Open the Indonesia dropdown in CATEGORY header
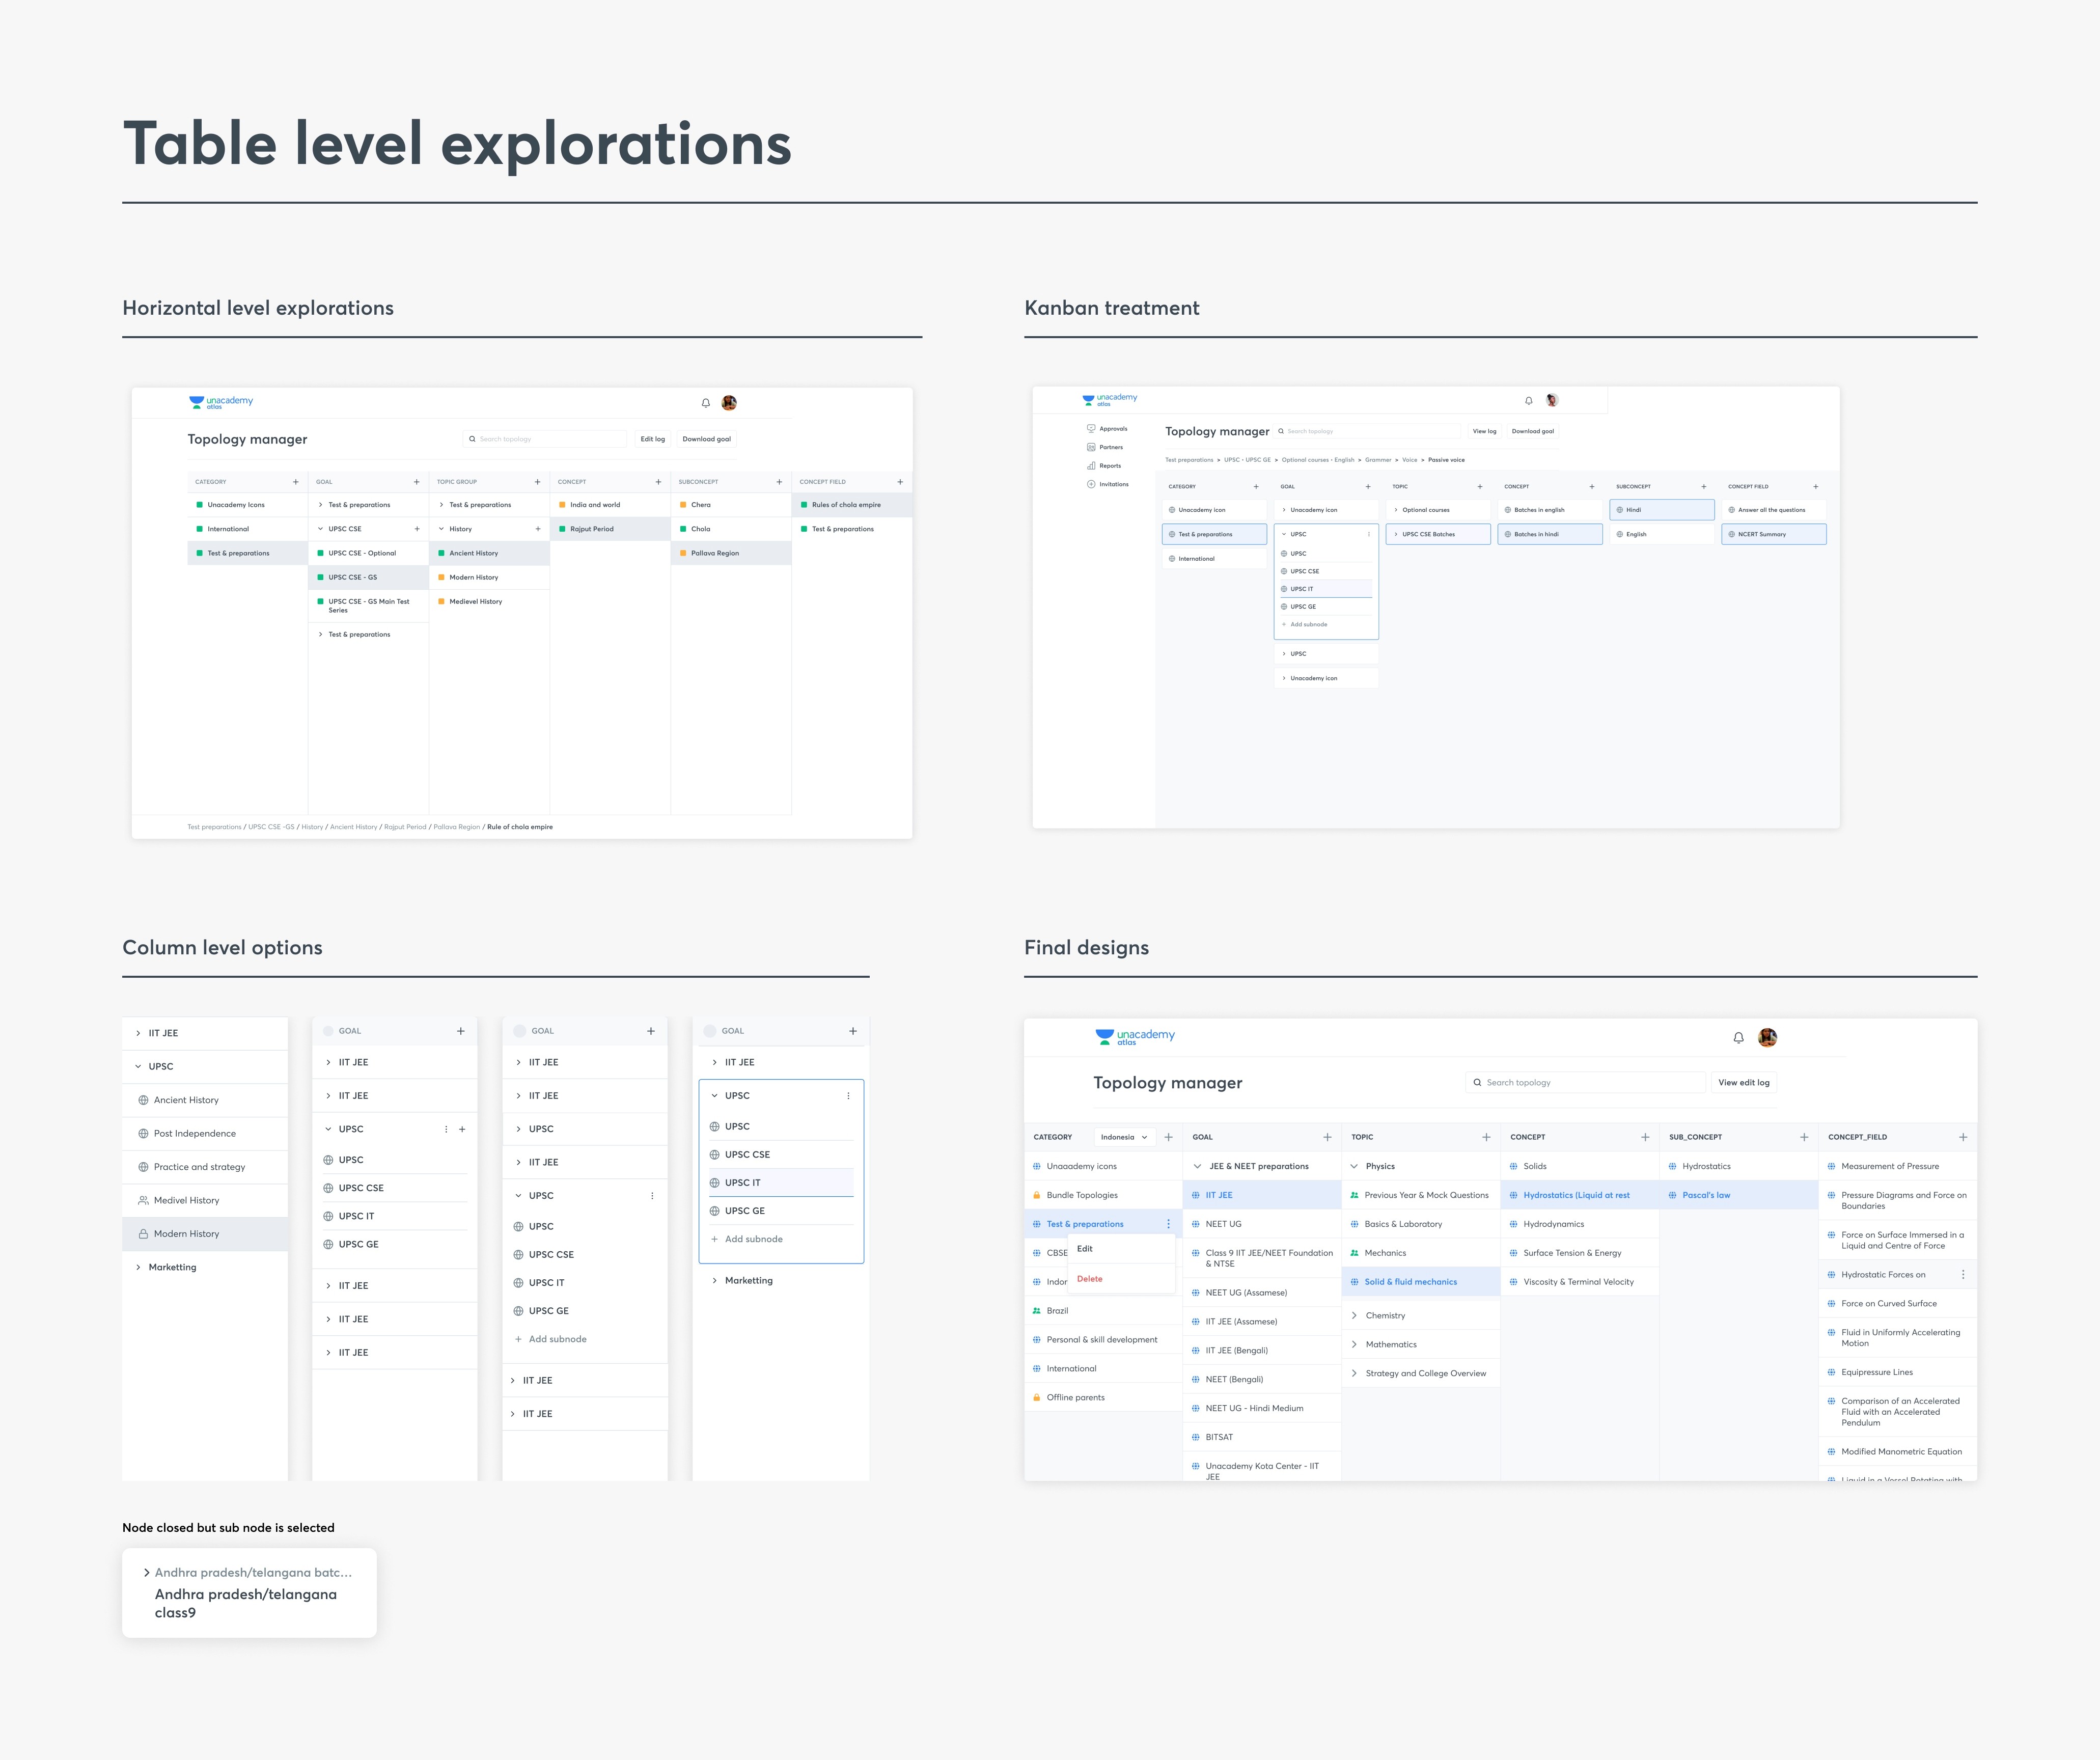The width and height of the screenshot is (2100, 1760). coord(1124,1137)
